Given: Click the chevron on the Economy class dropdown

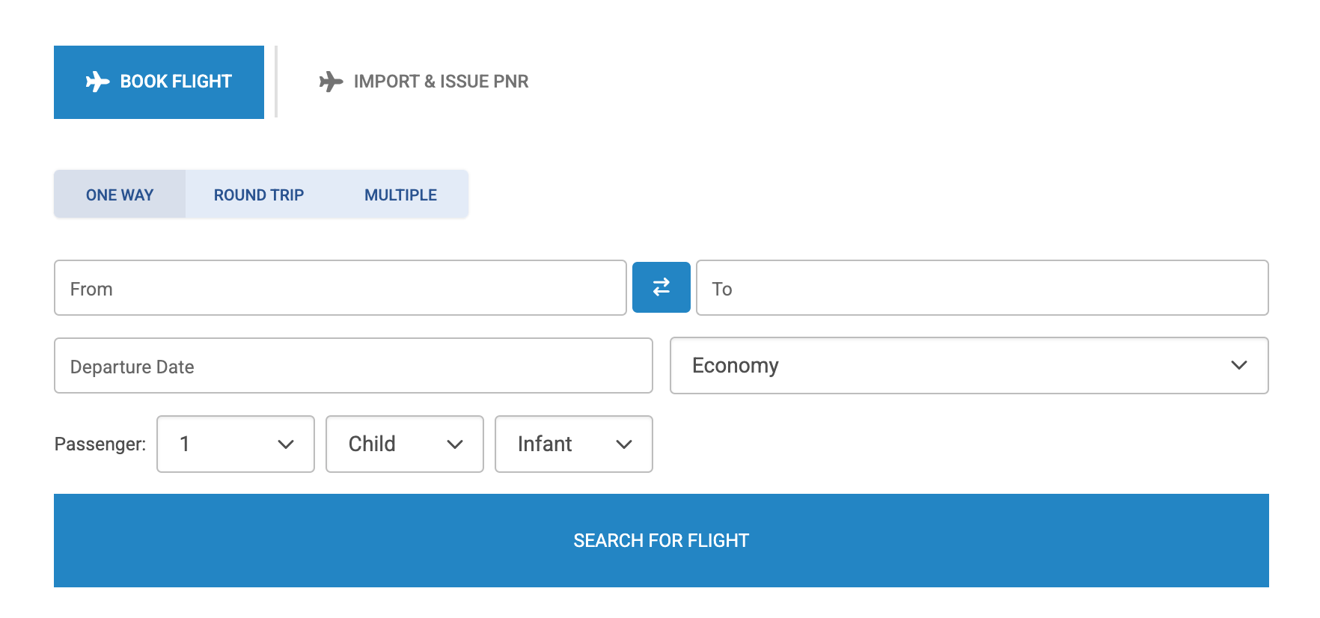Looking at the screenshot, I should tap(1238, 365).
